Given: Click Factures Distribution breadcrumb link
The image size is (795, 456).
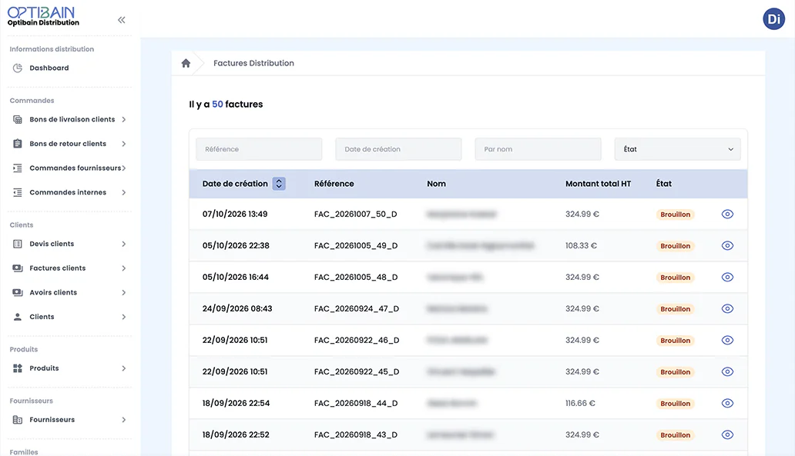Looking at the screenshot, I should 253,63.
